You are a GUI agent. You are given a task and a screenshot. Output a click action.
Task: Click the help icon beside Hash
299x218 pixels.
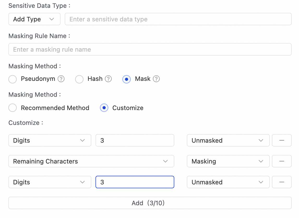108,79
